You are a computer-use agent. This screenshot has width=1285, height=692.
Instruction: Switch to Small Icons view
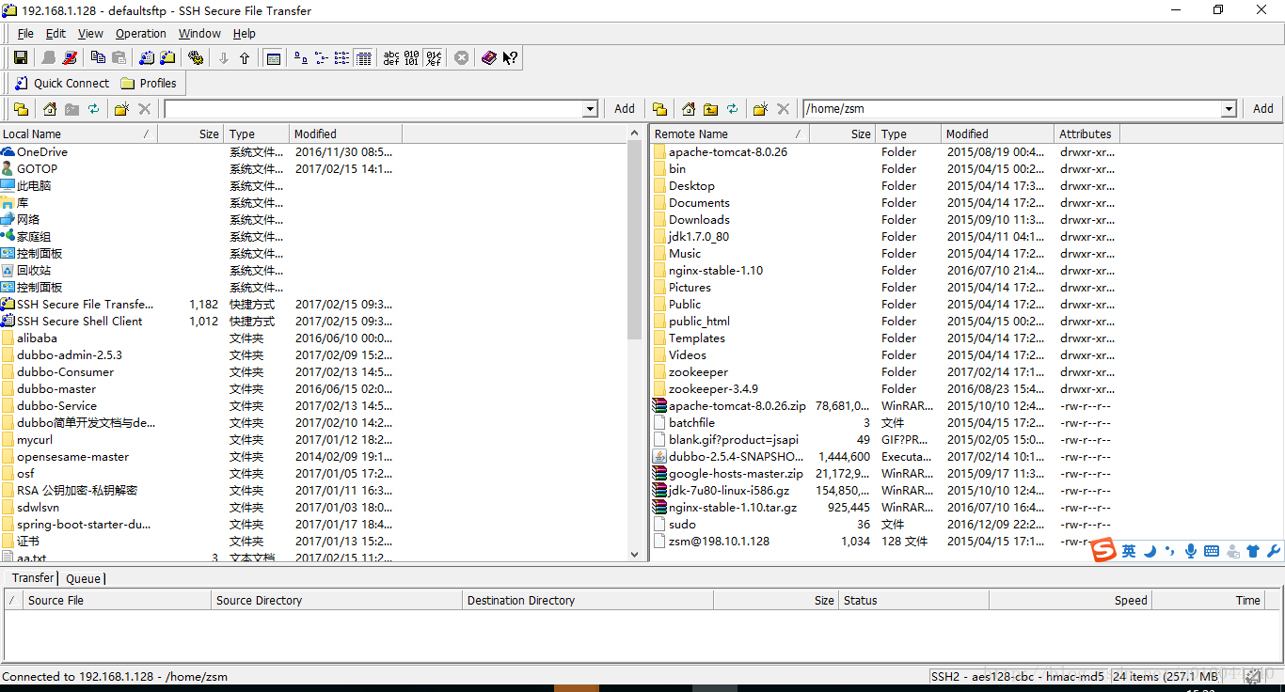click(322, 57)
